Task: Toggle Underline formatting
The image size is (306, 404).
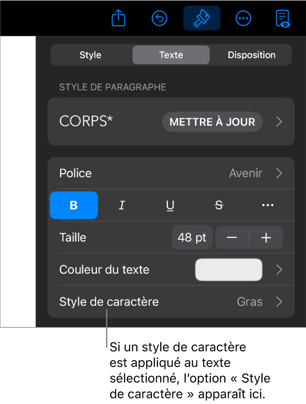Action: click(170, 206)
